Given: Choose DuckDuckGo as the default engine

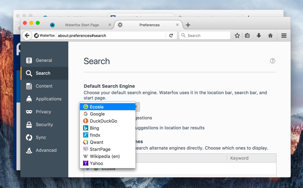Looking at the screenshot, I should click(x=103, y=121).
